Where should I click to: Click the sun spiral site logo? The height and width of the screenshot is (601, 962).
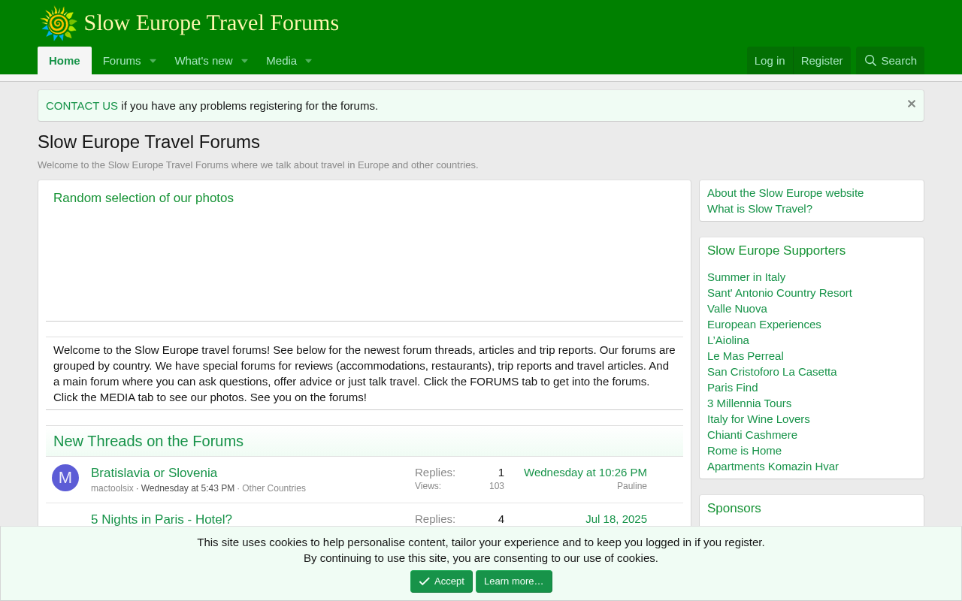coord(59,23)
